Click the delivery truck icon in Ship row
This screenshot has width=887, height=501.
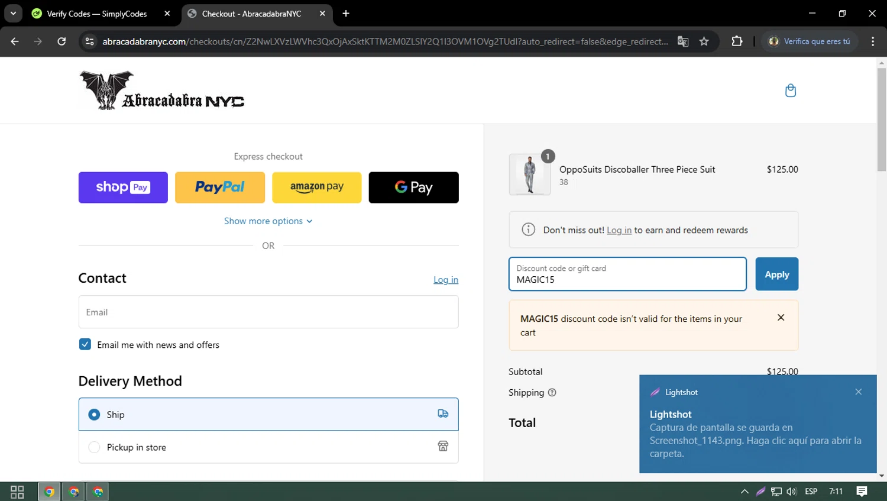(x=443, y=413)
